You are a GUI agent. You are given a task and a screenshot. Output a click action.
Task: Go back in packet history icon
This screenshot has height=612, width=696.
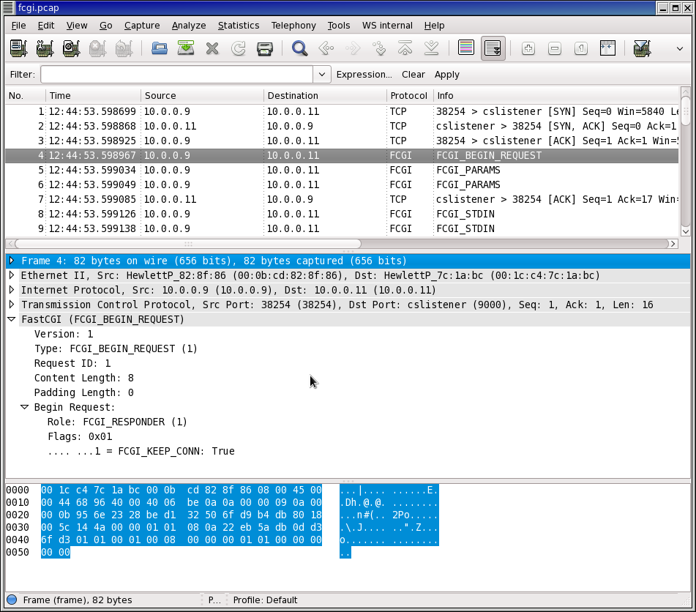click(326, 48)
